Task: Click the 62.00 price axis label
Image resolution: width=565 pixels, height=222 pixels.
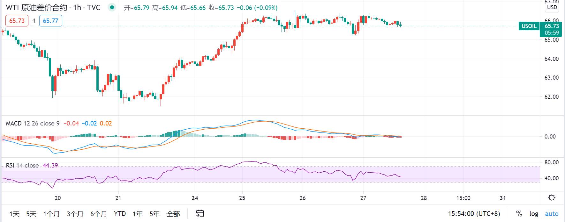Action: click(552, 97)
